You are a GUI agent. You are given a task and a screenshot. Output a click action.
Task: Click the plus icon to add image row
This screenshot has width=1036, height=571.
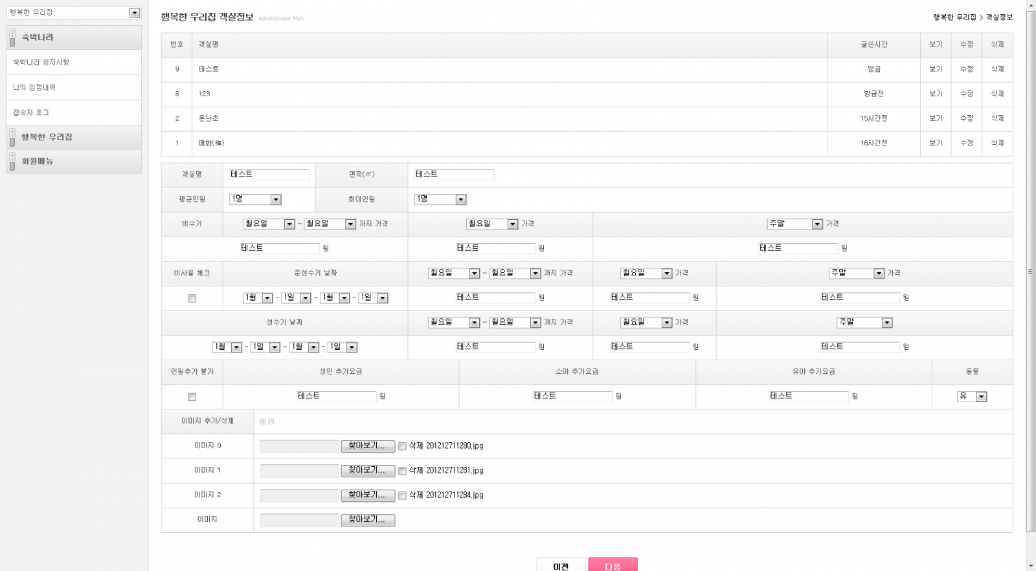click(263, 422)
